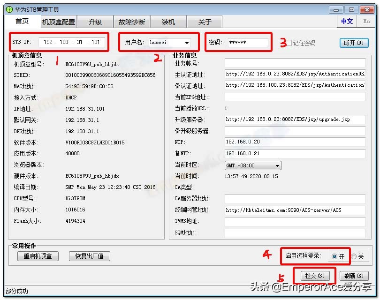The height and width of the screenshot is (300, 380).
Task: Open the 装机 tab
Action: click(168, 22)
